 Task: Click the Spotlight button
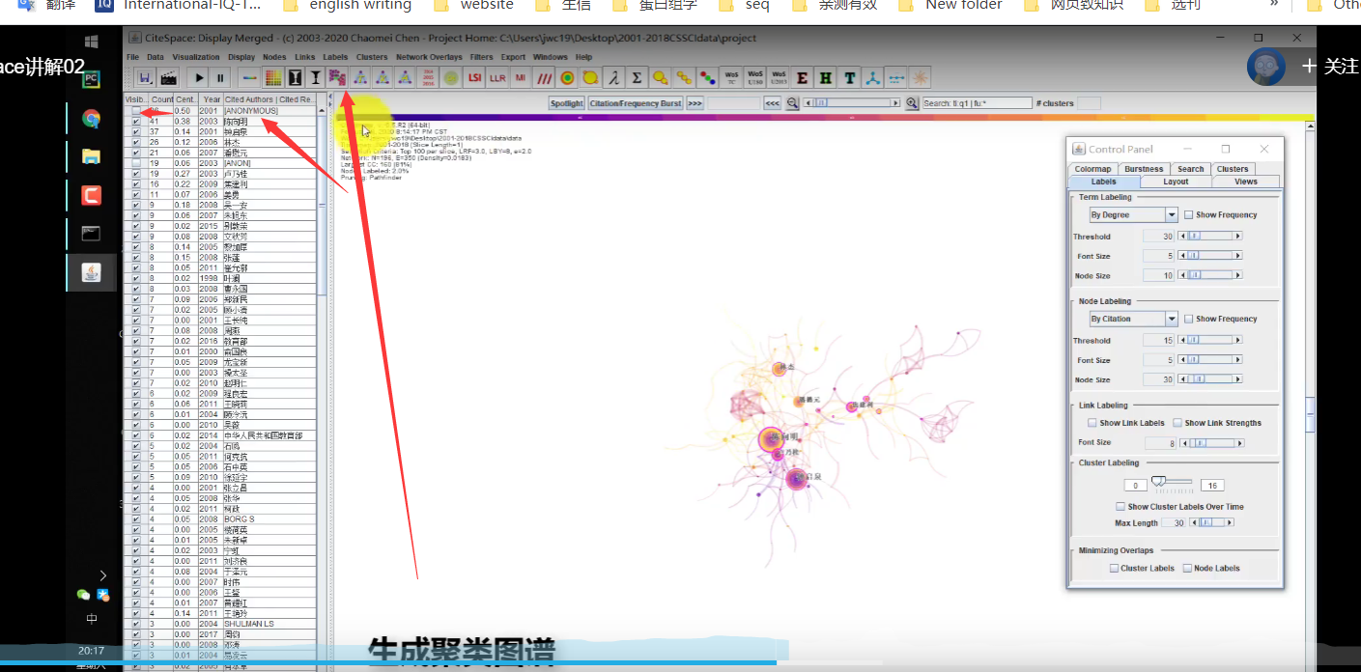pos(567,103)
